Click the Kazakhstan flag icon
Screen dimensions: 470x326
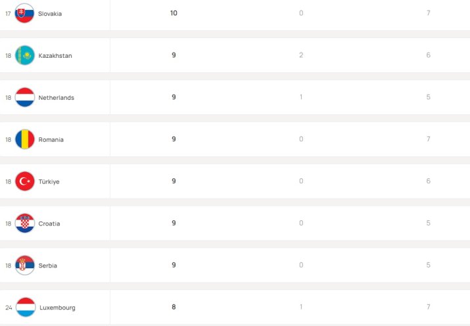click(25, 55)
